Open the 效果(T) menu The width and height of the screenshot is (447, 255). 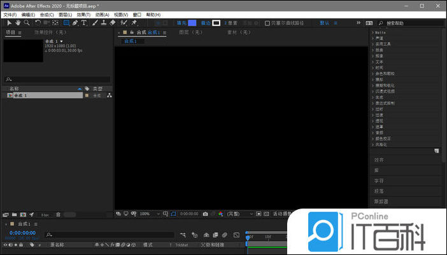83,14
